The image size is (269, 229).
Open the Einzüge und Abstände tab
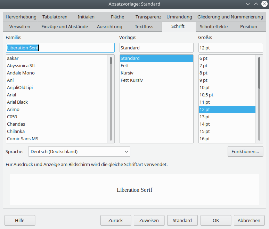pyautogui.click(x=65, y=26)
